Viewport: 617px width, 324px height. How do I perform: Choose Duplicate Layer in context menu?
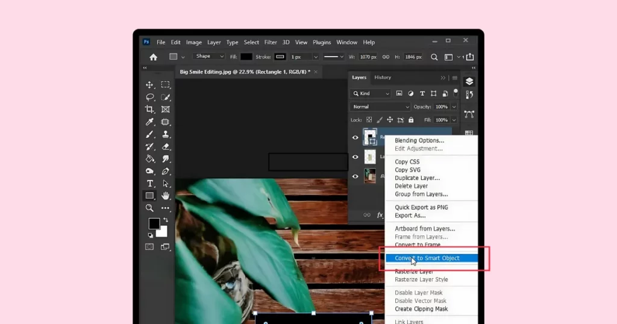[418, 178]
